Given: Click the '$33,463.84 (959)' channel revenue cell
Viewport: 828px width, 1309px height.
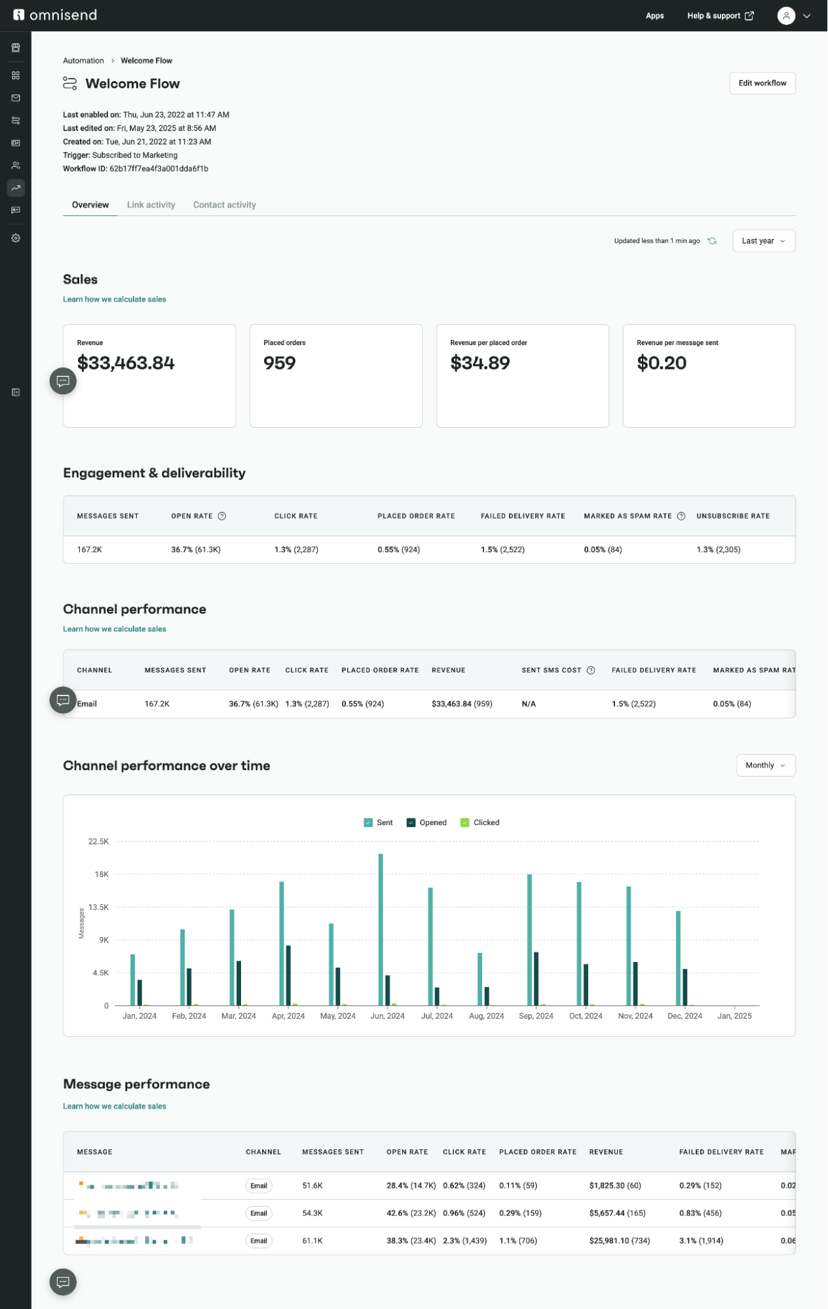Looking at the screenshot, I should [x=462, y=704].
